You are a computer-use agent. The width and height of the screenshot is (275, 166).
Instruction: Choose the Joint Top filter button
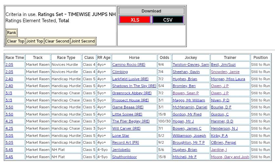[35, 41]
